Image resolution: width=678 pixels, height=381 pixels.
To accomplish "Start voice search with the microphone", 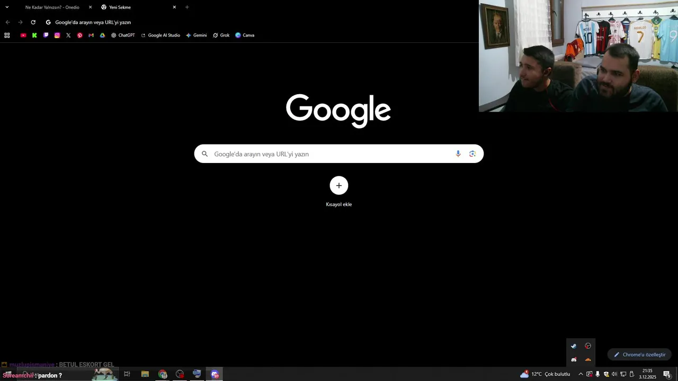I will (x=458, y=154).
